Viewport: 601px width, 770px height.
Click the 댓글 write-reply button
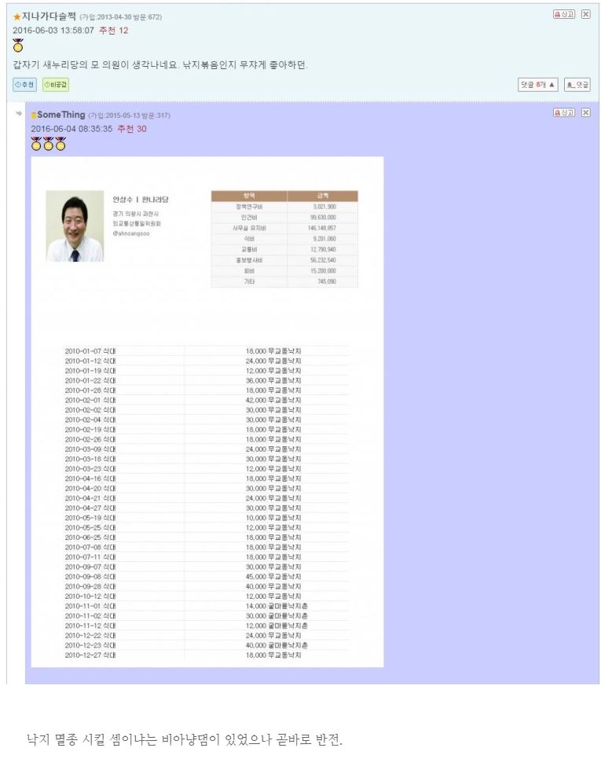click(577, 85)
